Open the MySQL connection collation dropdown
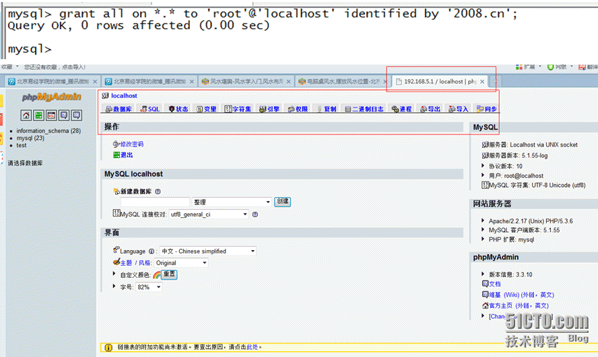Viewport: 598px width, 357px height. point(209,214)
